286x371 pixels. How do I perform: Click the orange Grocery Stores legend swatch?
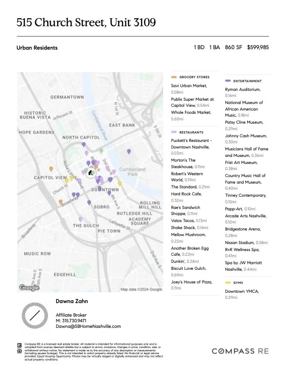pyautogui.click(x=174, y=77)
